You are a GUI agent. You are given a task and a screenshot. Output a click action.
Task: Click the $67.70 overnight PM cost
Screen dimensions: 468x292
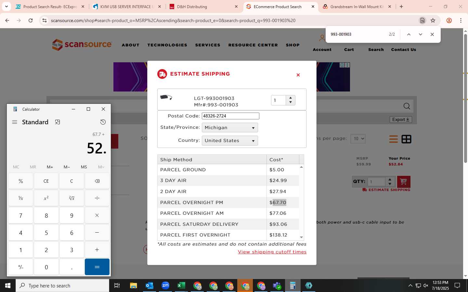pos(278,202)
